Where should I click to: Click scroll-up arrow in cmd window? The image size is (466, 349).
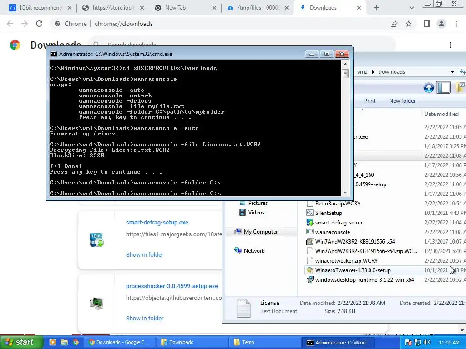tap(345, 64)
